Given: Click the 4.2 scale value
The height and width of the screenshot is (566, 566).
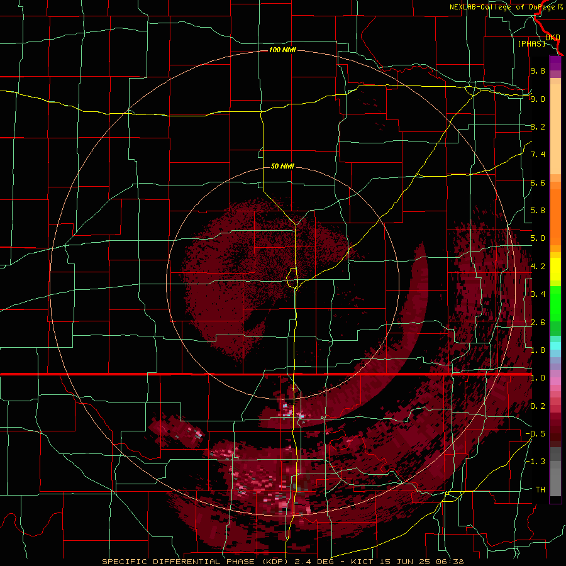Looking at the screenshot, I should (x=538, y=267).
